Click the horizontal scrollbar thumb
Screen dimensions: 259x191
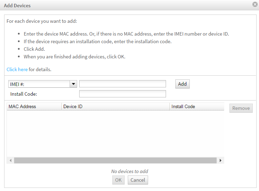point(115,160)
